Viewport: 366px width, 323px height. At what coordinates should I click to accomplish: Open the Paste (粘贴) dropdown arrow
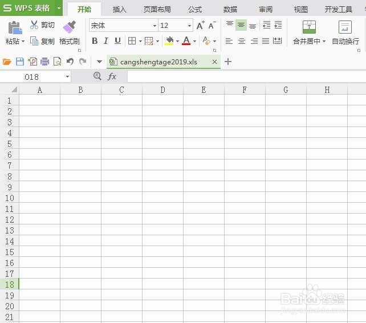(x=23, y=42)
